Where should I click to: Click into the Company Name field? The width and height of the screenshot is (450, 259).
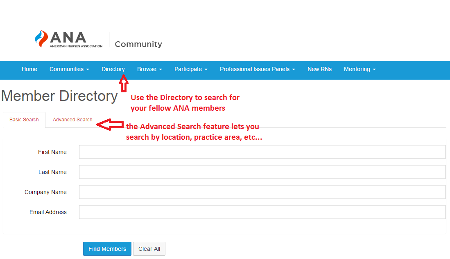coord(262,192)
